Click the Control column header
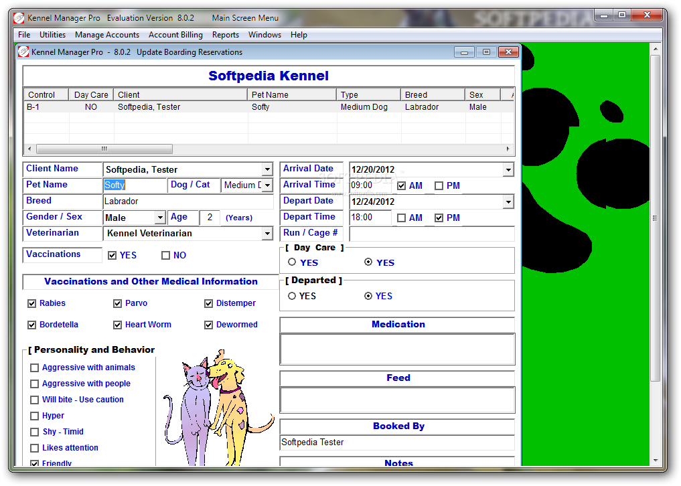681x486 pixels. 46,94
